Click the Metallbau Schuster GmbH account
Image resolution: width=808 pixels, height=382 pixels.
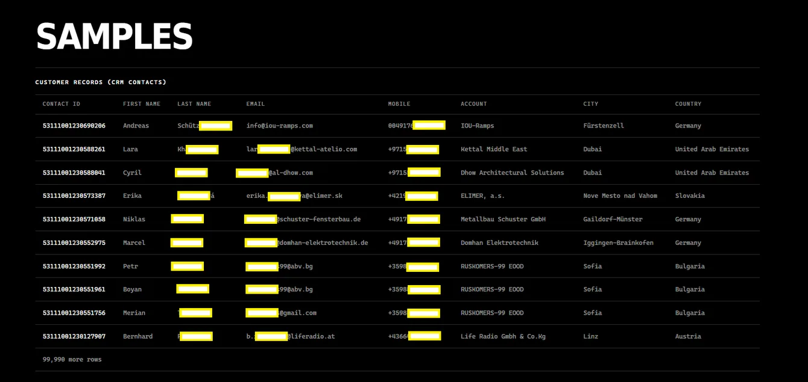(x=503, y=220)
